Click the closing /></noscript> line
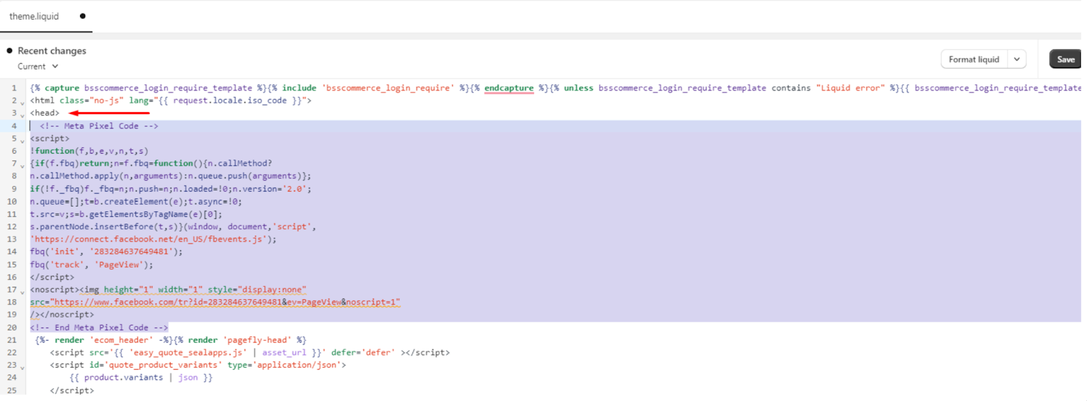 (62, 315)
